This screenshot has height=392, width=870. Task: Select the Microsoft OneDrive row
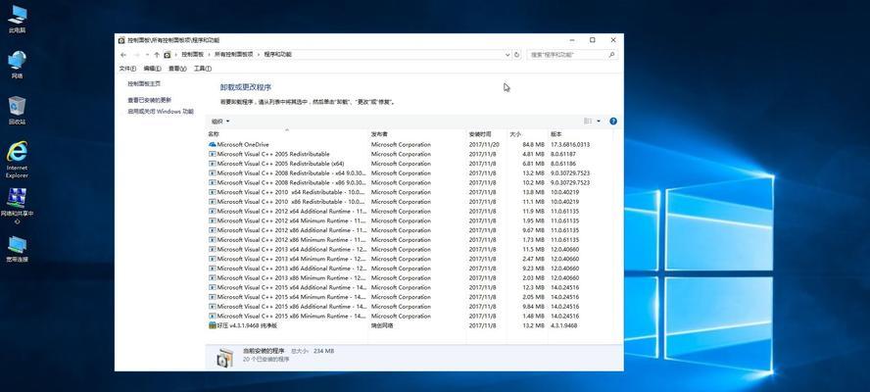[x=411, y=144]
